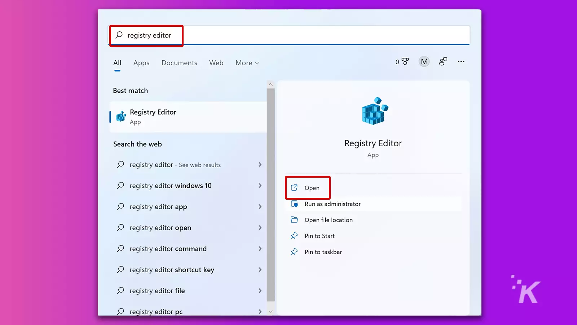Click the Open file location folder icon
This screenshot has height=325, width=577.
pyautogui.click(x=294, y=220)
